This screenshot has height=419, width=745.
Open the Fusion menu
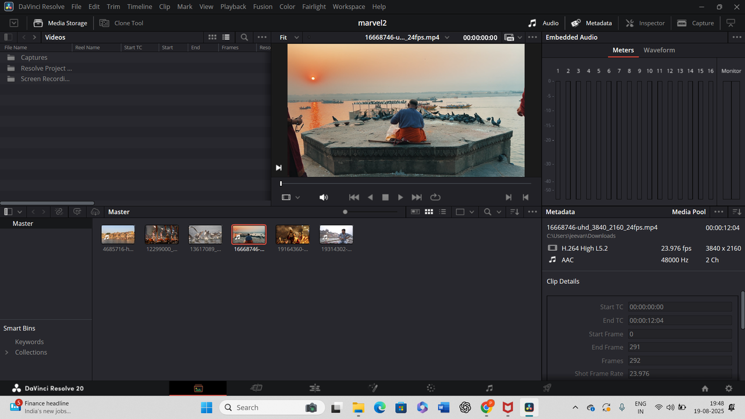coord(262,6)
